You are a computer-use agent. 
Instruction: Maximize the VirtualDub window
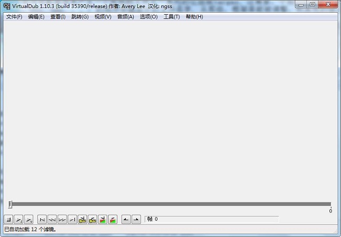(312, 5)
